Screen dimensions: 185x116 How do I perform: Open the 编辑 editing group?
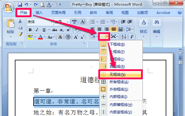156,28
